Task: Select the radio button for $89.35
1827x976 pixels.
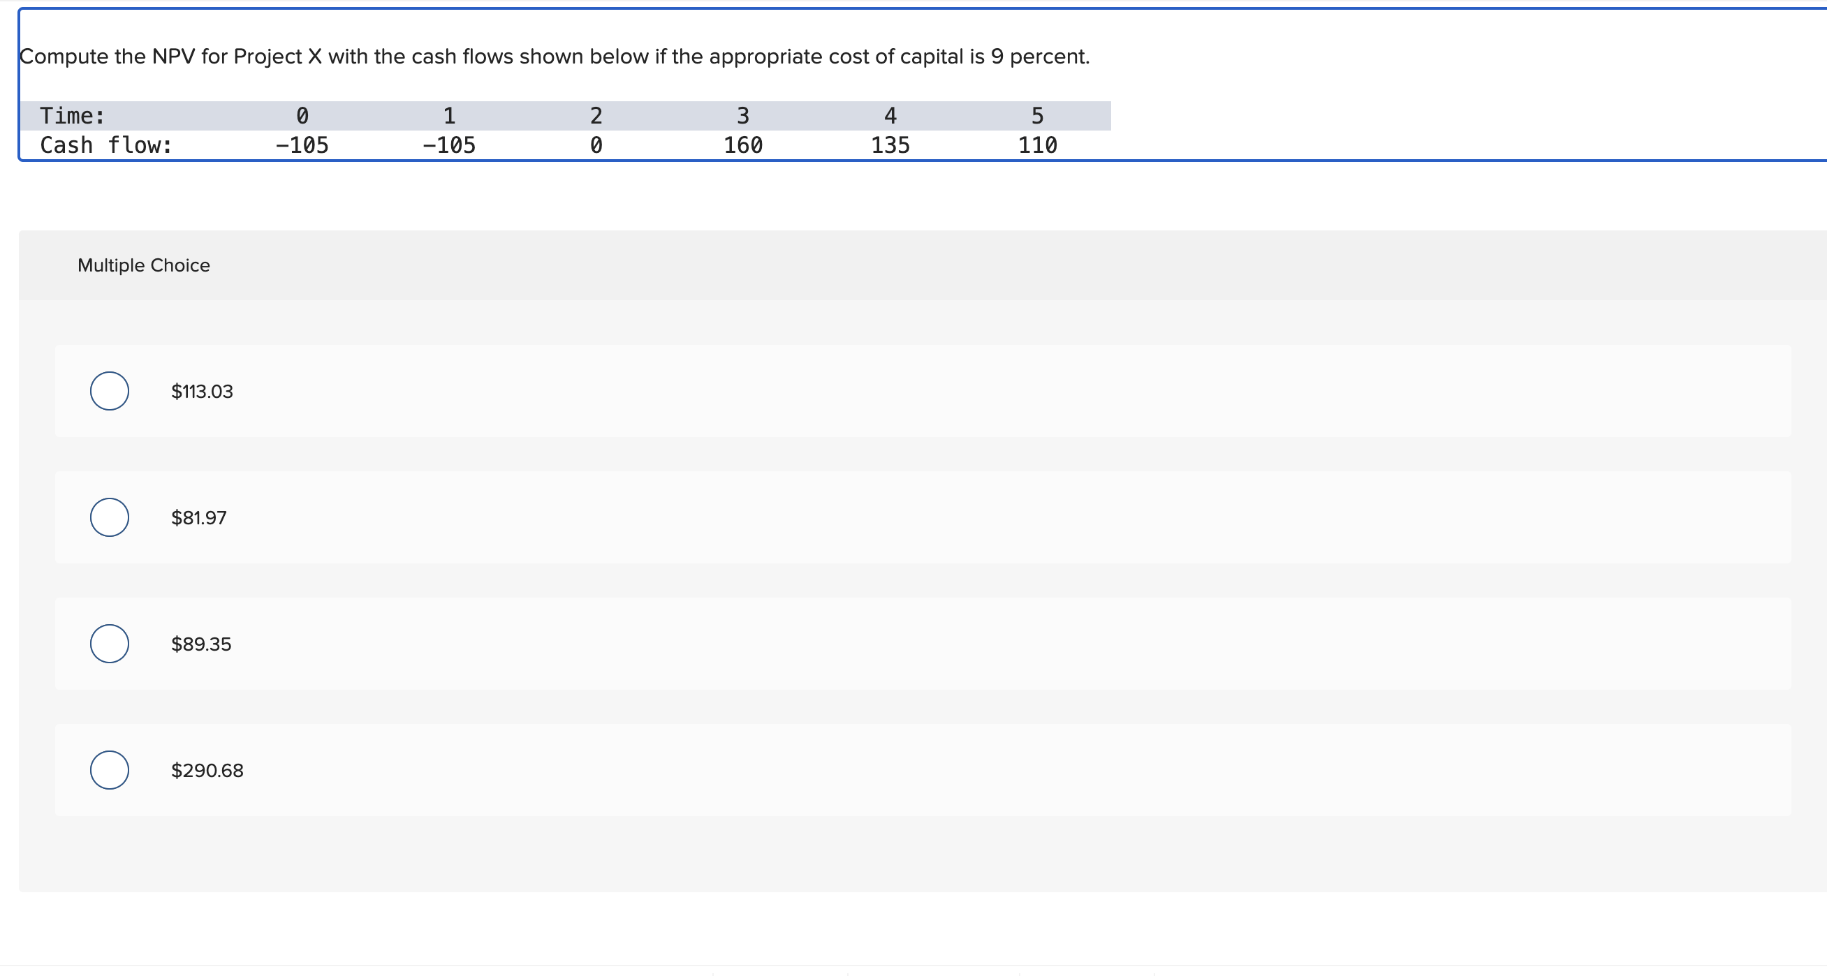Action: [x=109, y=644]
